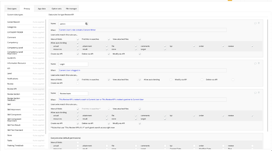Check View all fields under Everyone else

click(78, 142)
